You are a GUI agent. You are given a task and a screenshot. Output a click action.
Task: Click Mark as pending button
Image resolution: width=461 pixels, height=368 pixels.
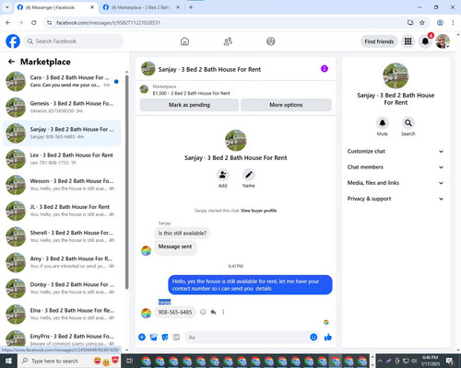coord(189,105)
